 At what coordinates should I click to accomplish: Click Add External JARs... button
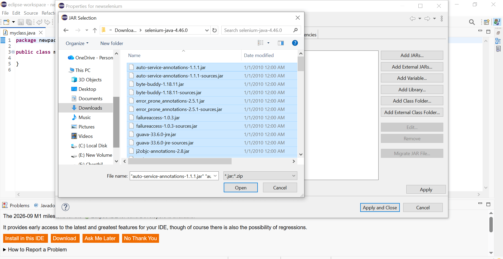pyautogui.click(x=412, y=67)
